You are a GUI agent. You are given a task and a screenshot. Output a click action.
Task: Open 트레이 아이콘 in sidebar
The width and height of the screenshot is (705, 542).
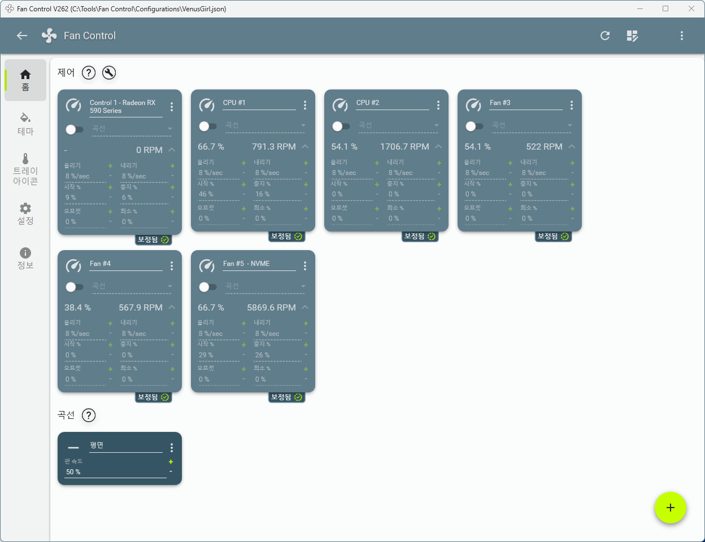(25, 169)
